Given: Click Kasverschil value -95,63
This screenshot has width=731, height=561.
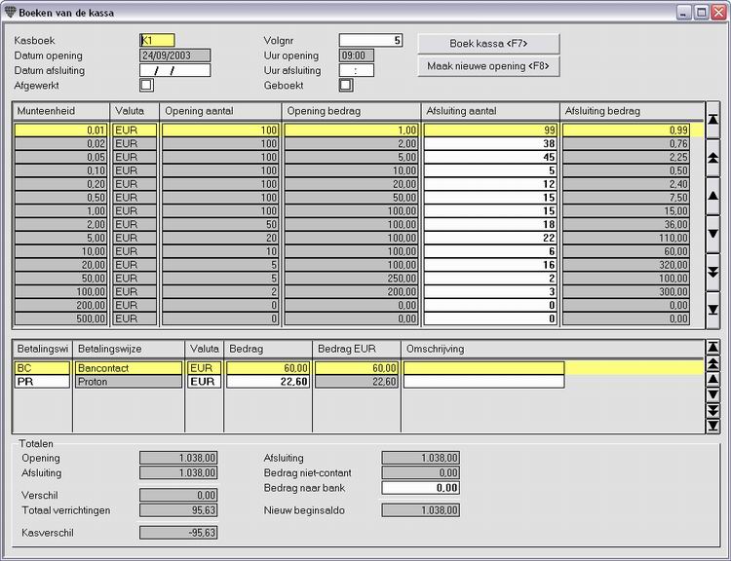Looking at the screenshot, I should coord(178,533).
